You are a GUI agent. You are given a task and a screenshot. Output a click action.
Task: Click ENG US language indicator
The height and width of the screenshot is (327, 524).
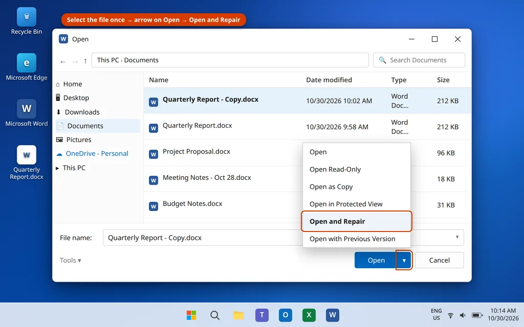pyautogui.click(x=436, y=314)
